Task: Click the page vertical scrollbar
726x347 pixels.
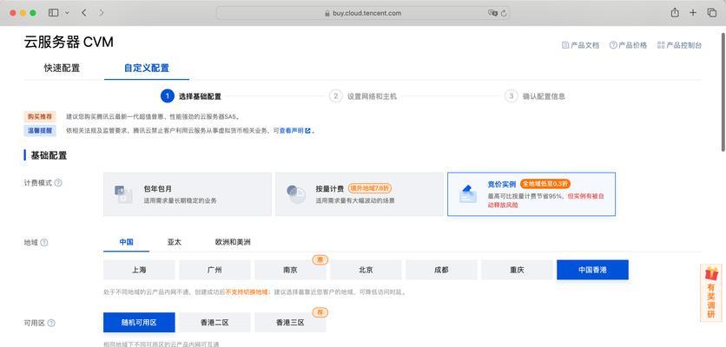Action: (723, 92)
